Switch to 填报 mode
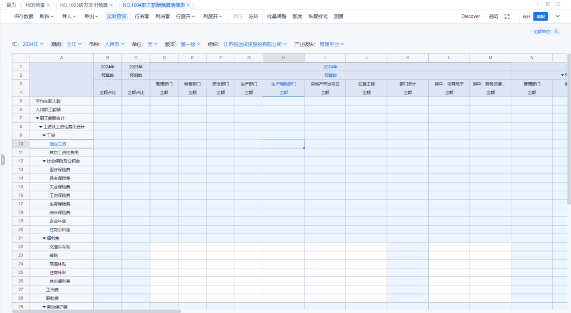 (x=540, y=16)
